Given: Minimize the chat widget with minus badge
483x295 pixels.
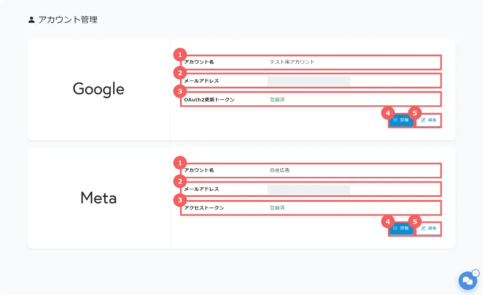Looking at the screenshot, I should [475, 273].
